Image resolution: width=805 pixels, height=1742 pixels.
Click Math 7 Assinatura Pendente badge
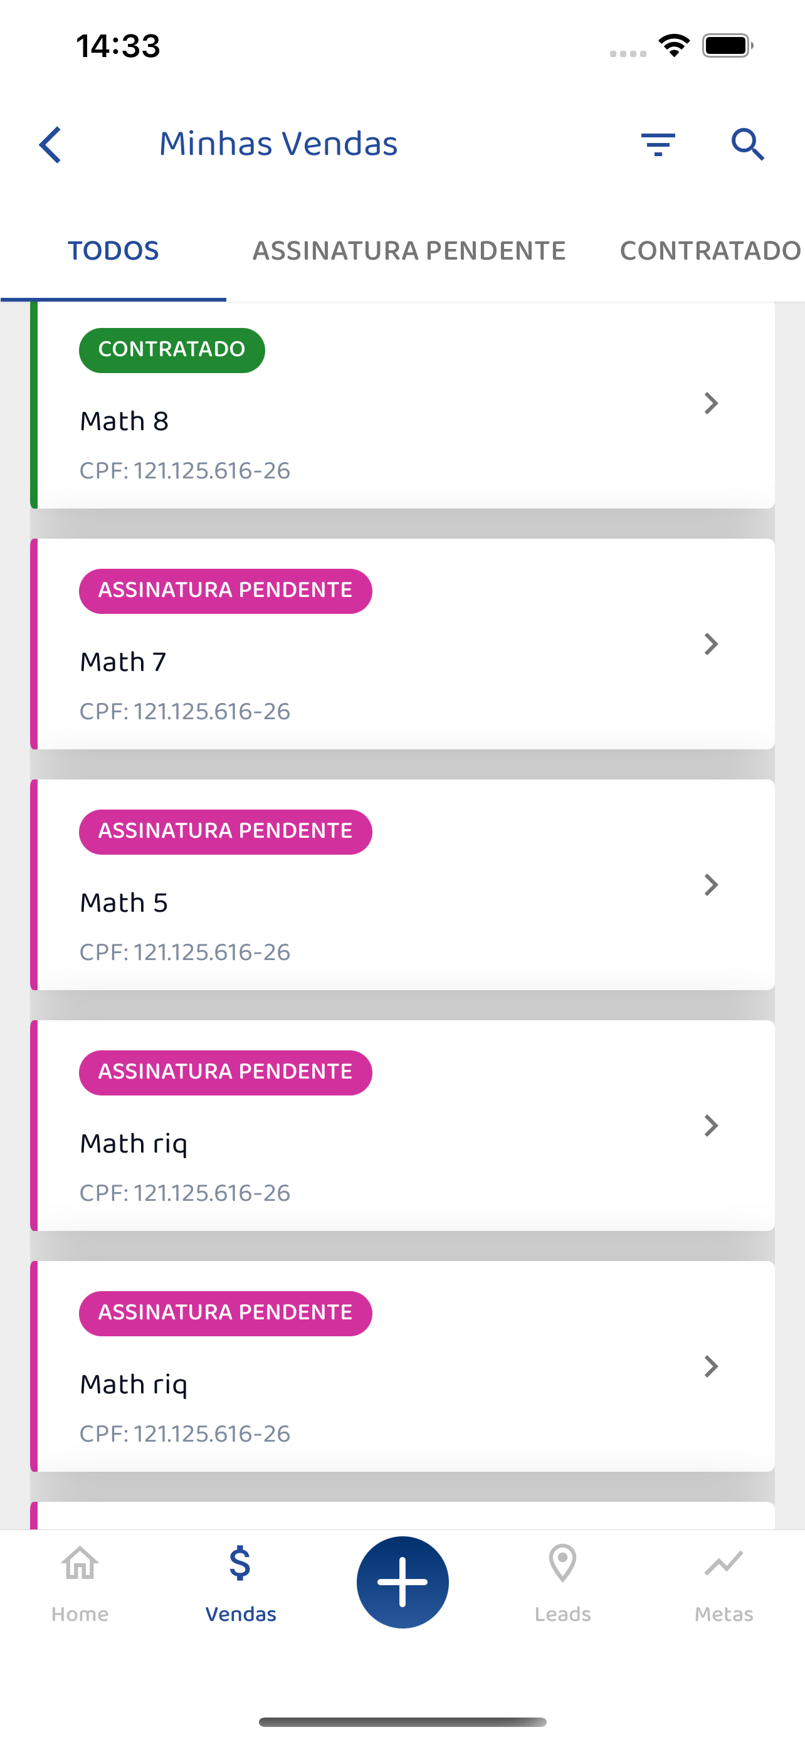pyautogui.click(x=225, y=590)
